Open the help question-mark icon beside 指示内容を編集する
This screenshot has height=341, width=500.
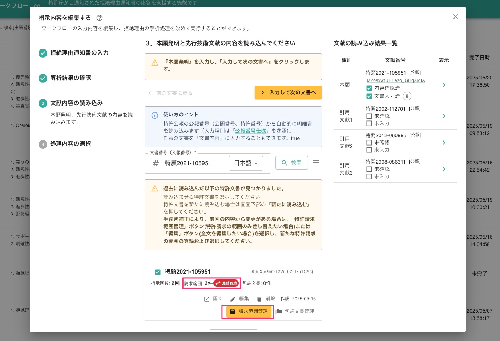tap(100, 18)
